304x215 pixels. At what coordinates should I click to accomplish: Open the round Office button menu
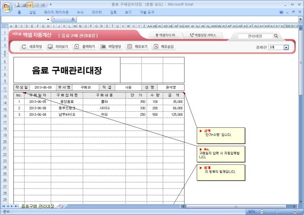pos(7,8)
